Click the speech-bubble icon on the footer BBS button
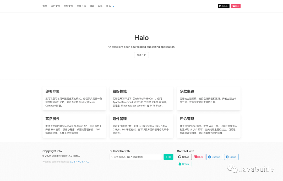283x181 pixels. (195, 157)
